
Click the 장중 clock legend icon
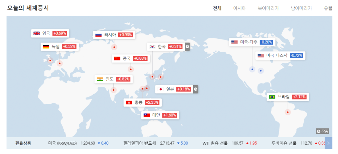319,131
